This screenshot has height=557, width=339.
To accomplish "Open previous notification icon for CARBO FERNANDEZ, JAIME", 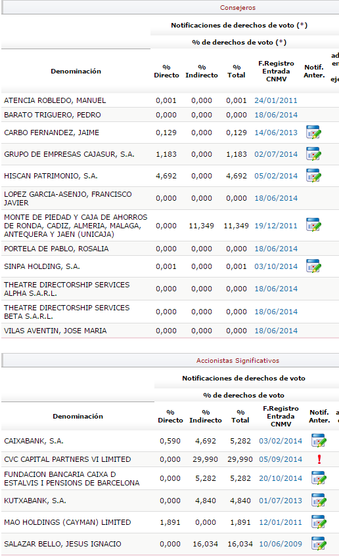I will [313, 132].
